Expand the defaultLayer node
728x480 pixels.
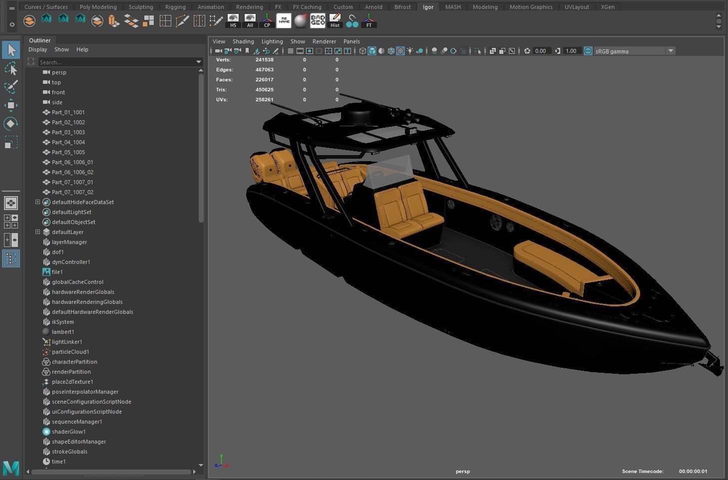click(x=37, y=232)
